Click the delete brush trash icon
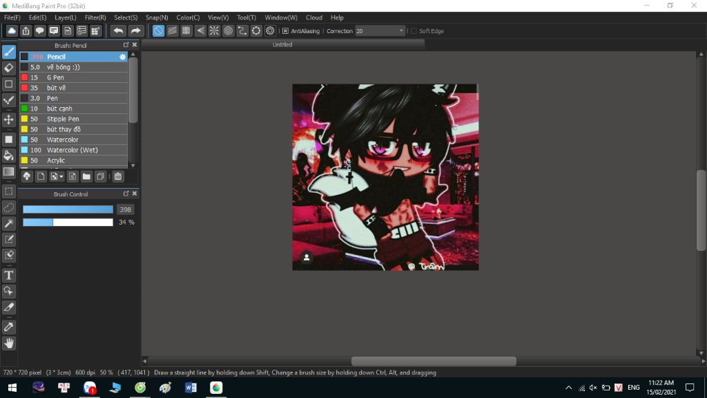The height and width of the screenshot is (398, 707). (117, 176)
